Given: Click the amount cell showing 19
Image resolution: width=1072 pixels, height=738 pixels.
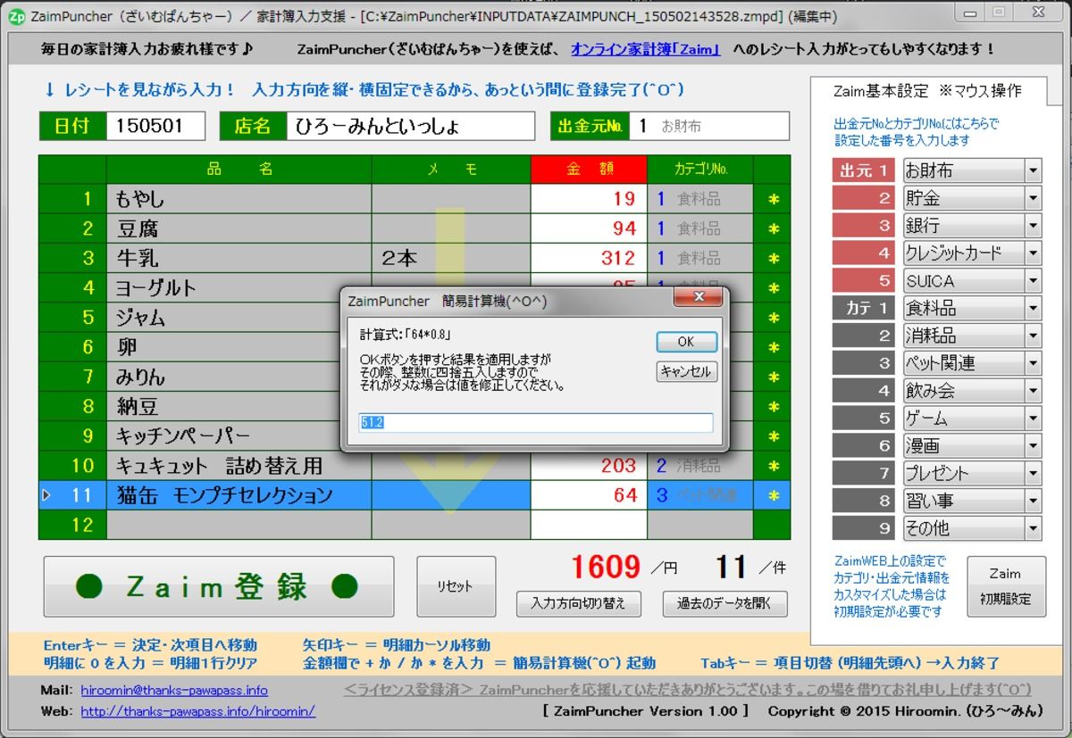Looking at the screenshot, I should pyautogui.click(x=589, y=199).
